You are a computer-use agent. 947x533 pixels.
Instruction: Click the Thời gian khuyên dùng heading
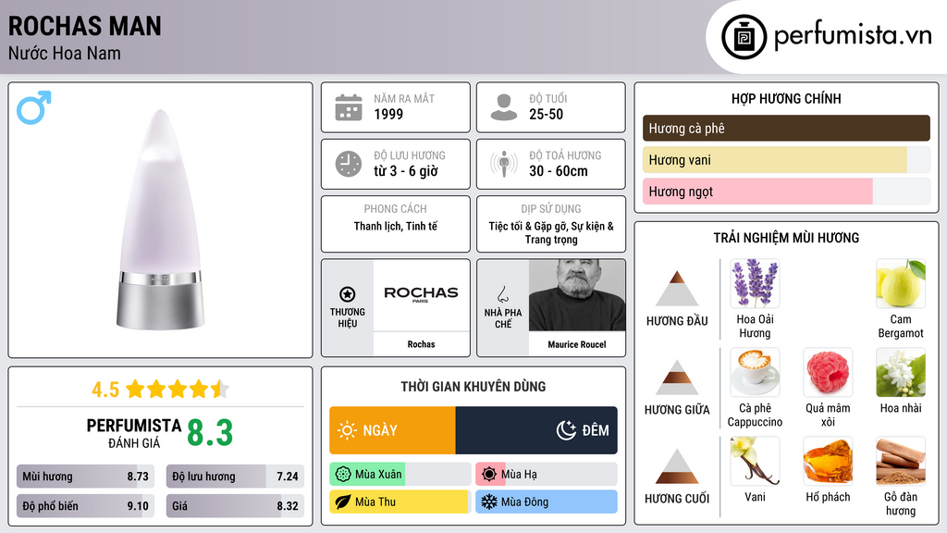[x=473, y=387]
